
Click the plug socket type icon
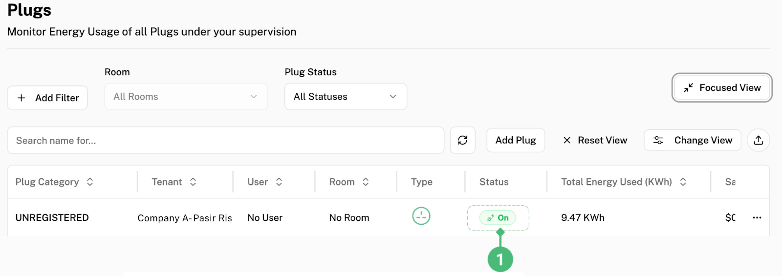(421, 216)
